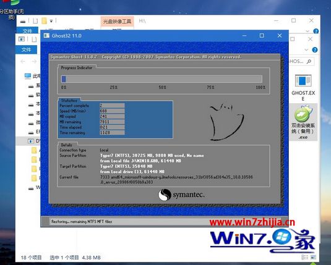Select the first yellow folder in tree
This screenshot has width=331, height=265.
34,150
